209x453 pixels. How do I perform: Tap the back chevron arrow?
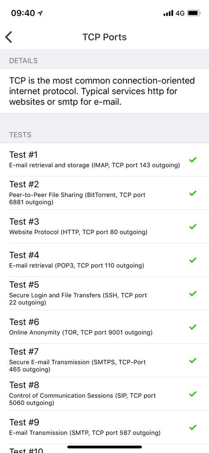(9, 37)
